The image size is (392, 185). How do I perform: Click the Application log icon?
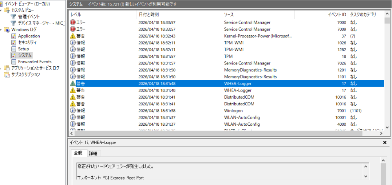(x=13, y=36)
